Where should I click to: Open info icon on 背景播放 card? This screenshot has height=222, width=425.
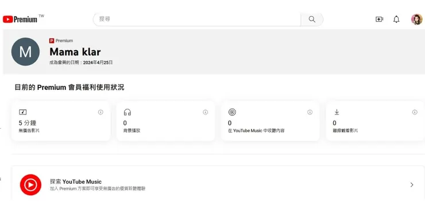click(206, 112)
